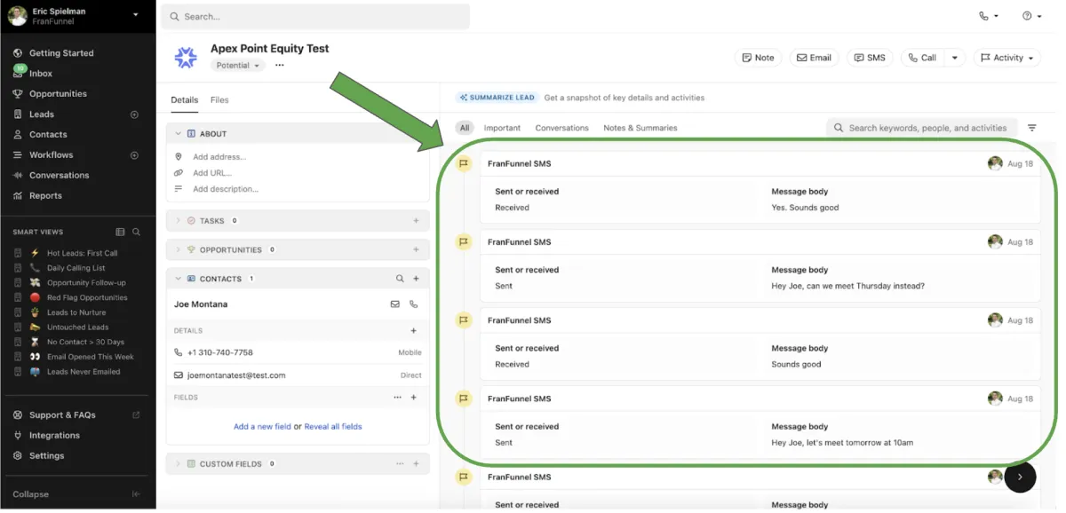The height and width of the screenshot is (513, 1066).
Task: Switch to the Files tab
Action: (219, 99)
